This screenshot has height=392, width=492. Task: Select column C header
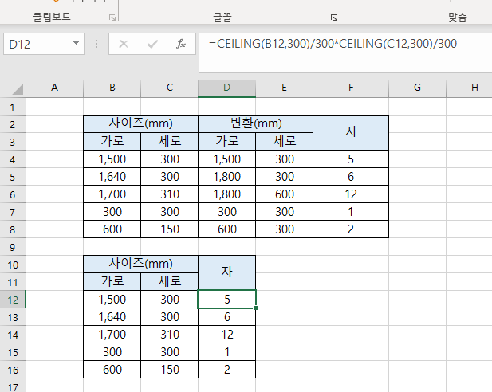click(x=169, y=88)
